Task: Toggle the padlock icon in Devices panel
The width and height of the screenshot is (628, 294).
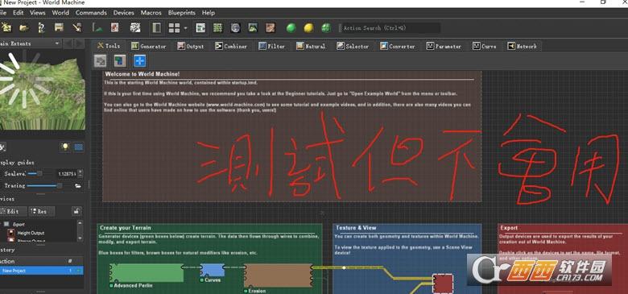Action: point(77,211)
